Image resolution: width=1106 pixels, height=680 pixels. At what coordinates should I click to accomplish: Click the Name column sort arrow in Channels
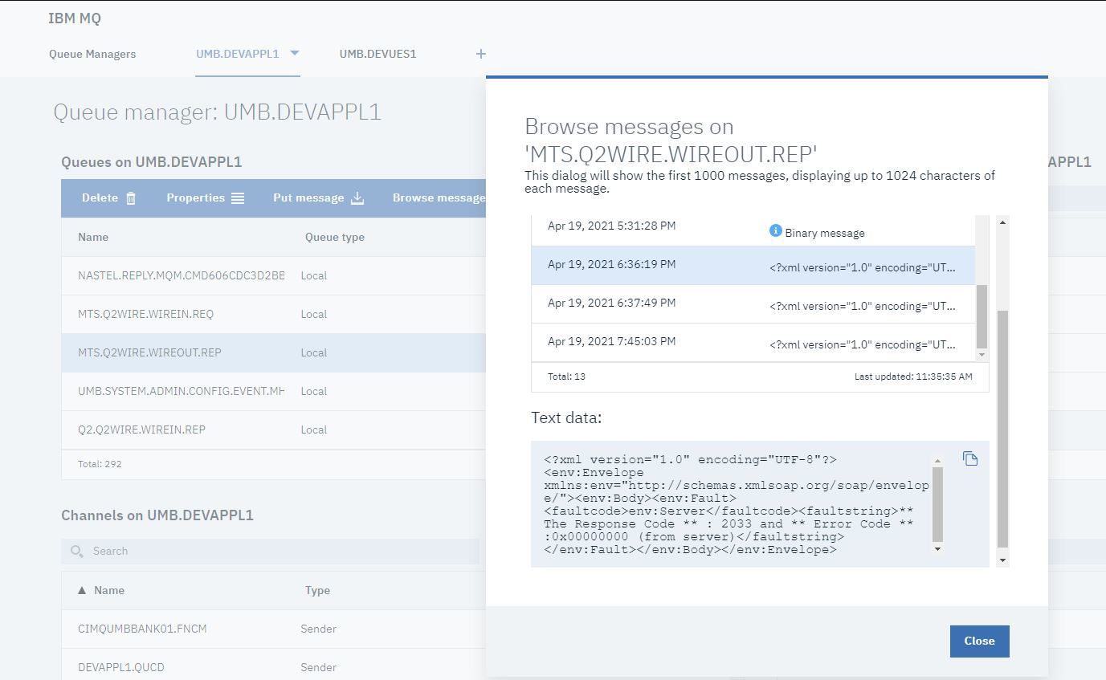pyautogui.click(x=82, y=590)
